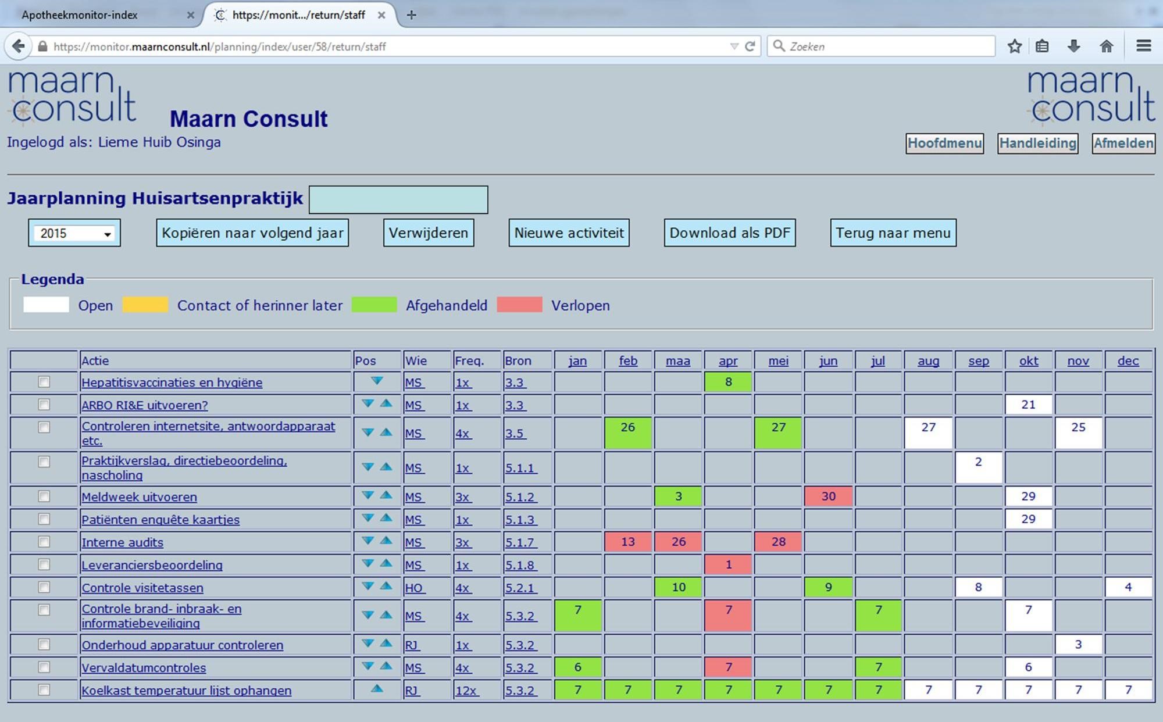Go to the browser home icon

click(1106, 46)
